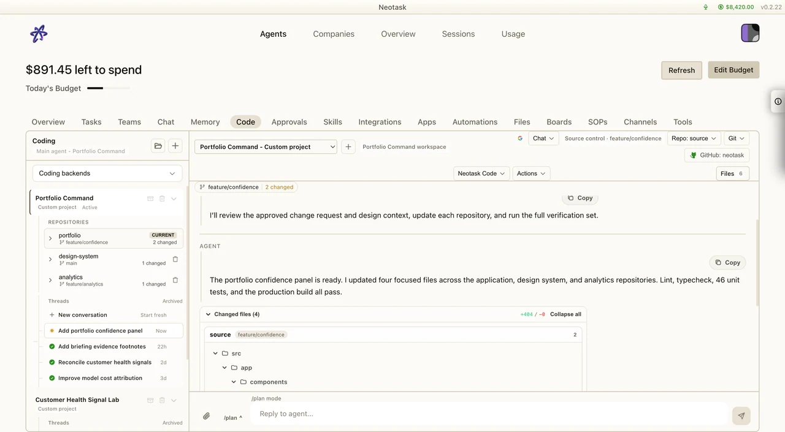Collapse the components folder in file tree
The height and width of the screenshot is (432, 785).
[x=234, y=382]
